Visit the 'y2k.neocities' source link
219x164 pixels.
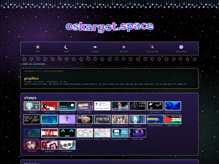click(x=85, y=139)
